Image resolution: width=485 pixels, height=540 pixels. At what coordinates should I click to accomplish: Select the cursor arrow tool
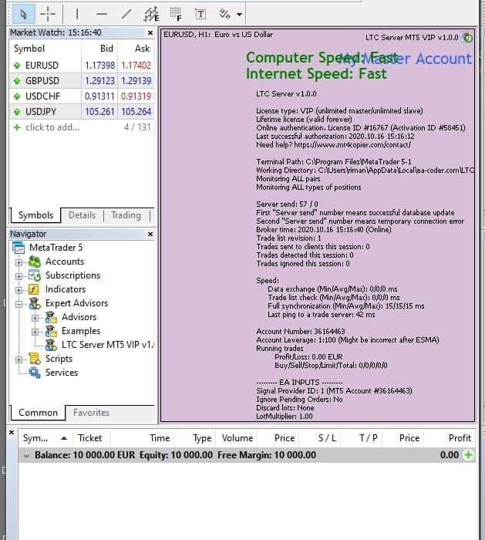coord(23,14)
